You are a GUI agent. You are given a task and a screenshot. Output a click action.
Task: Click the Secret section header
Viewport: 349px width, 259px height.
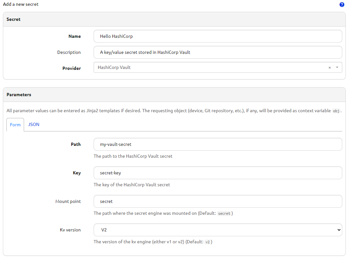[13, 19]
